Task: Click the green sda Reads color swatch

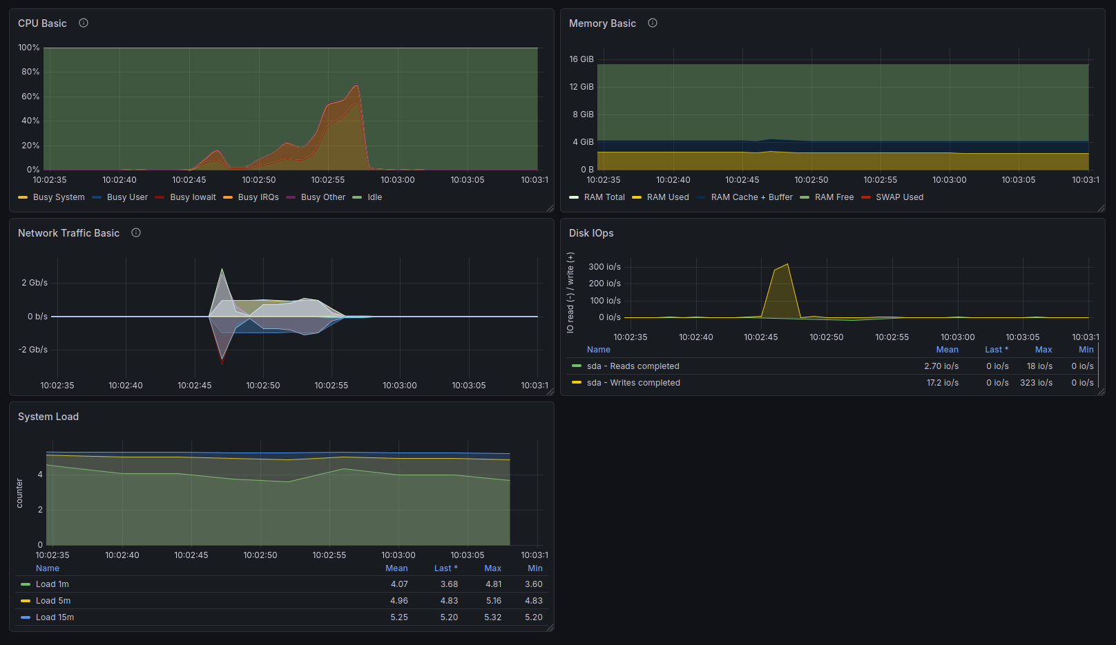Action: [577, 366]
